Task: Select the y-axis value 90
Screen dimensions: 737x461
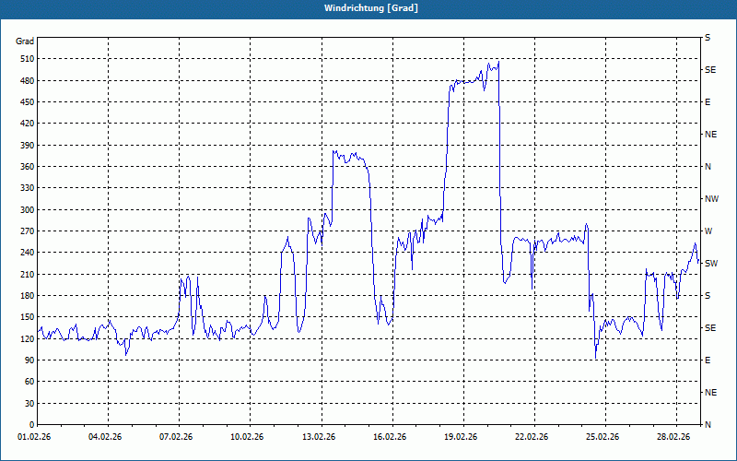Action: click(29, 361)
